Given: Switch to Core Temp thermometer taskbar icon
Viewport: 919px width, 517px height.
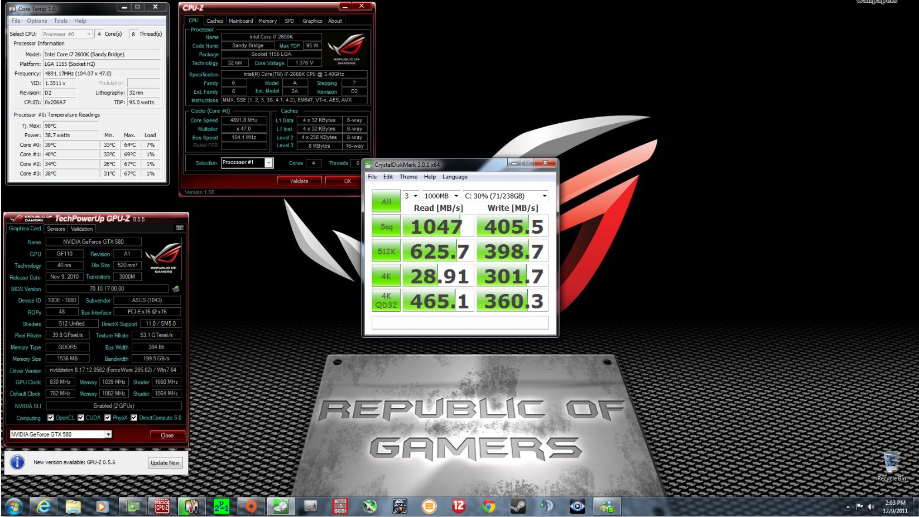Looking at the screenshot, I should click(191, 506).
